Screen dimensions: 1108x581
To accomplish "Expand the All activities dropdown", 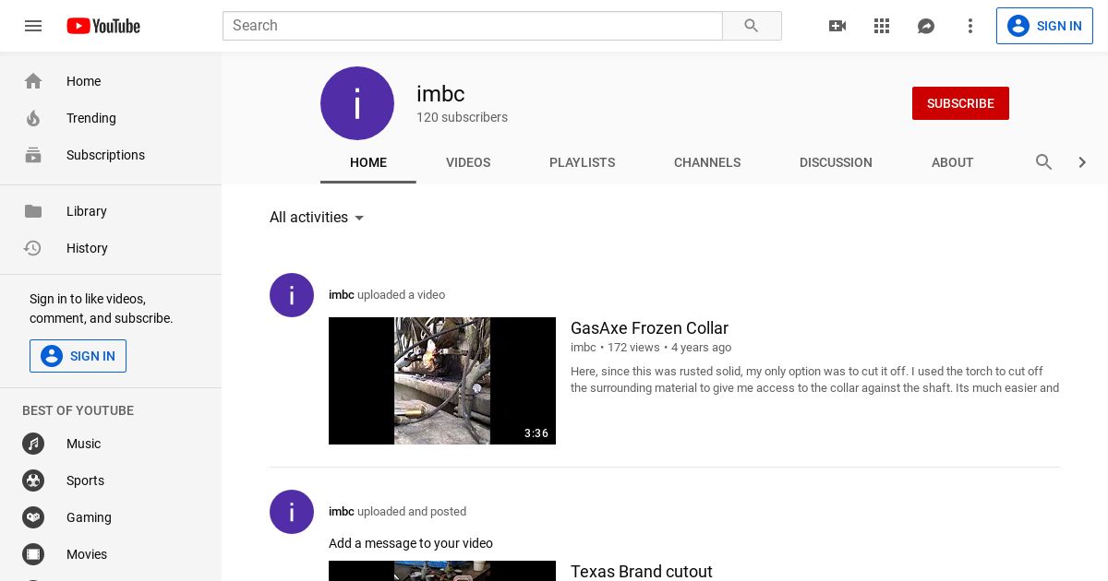I will [318, 218].
